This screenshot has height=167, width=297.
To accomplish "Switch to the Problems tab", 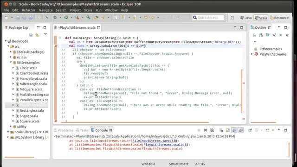I will point(64,130).
